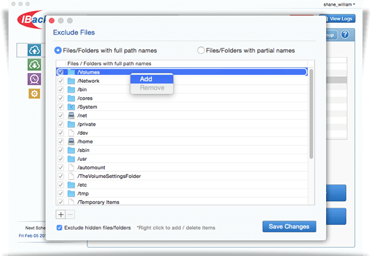
Task: Open the purple Scheduler clock icon in sidebar
Action: [34, 79]
